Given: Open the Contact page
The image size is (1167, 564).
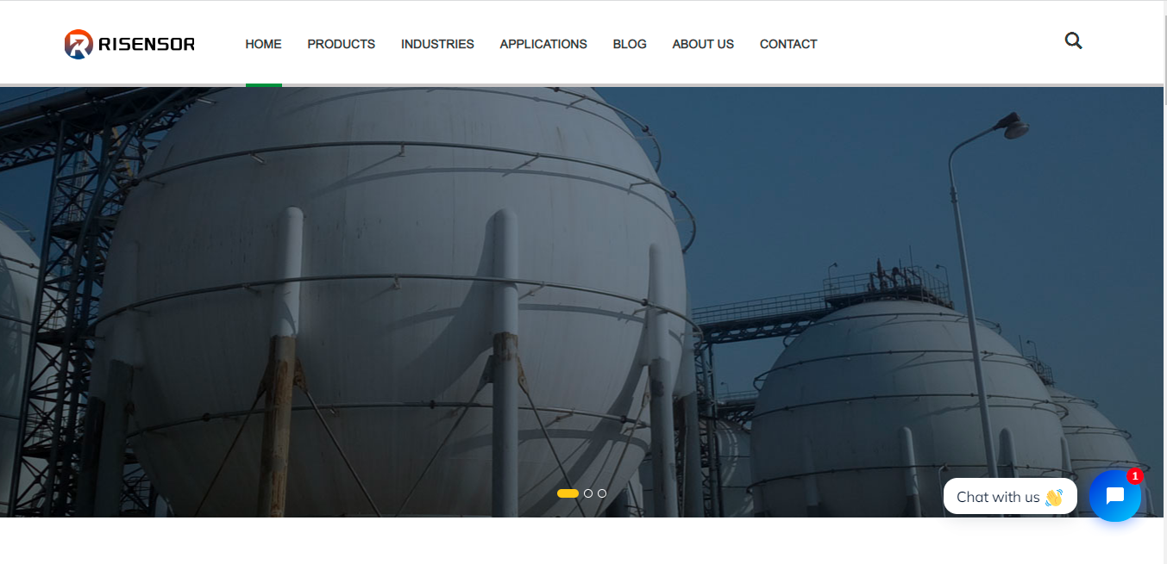Looking at the screenshot, I should 788,44.
